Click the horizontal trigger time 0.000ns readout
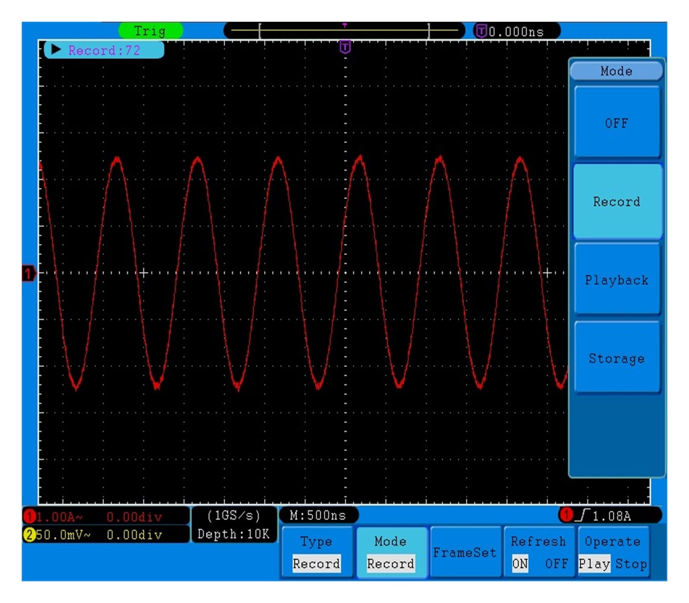The image size is (689, 603). pyautogui.click(x=516, y=32)
